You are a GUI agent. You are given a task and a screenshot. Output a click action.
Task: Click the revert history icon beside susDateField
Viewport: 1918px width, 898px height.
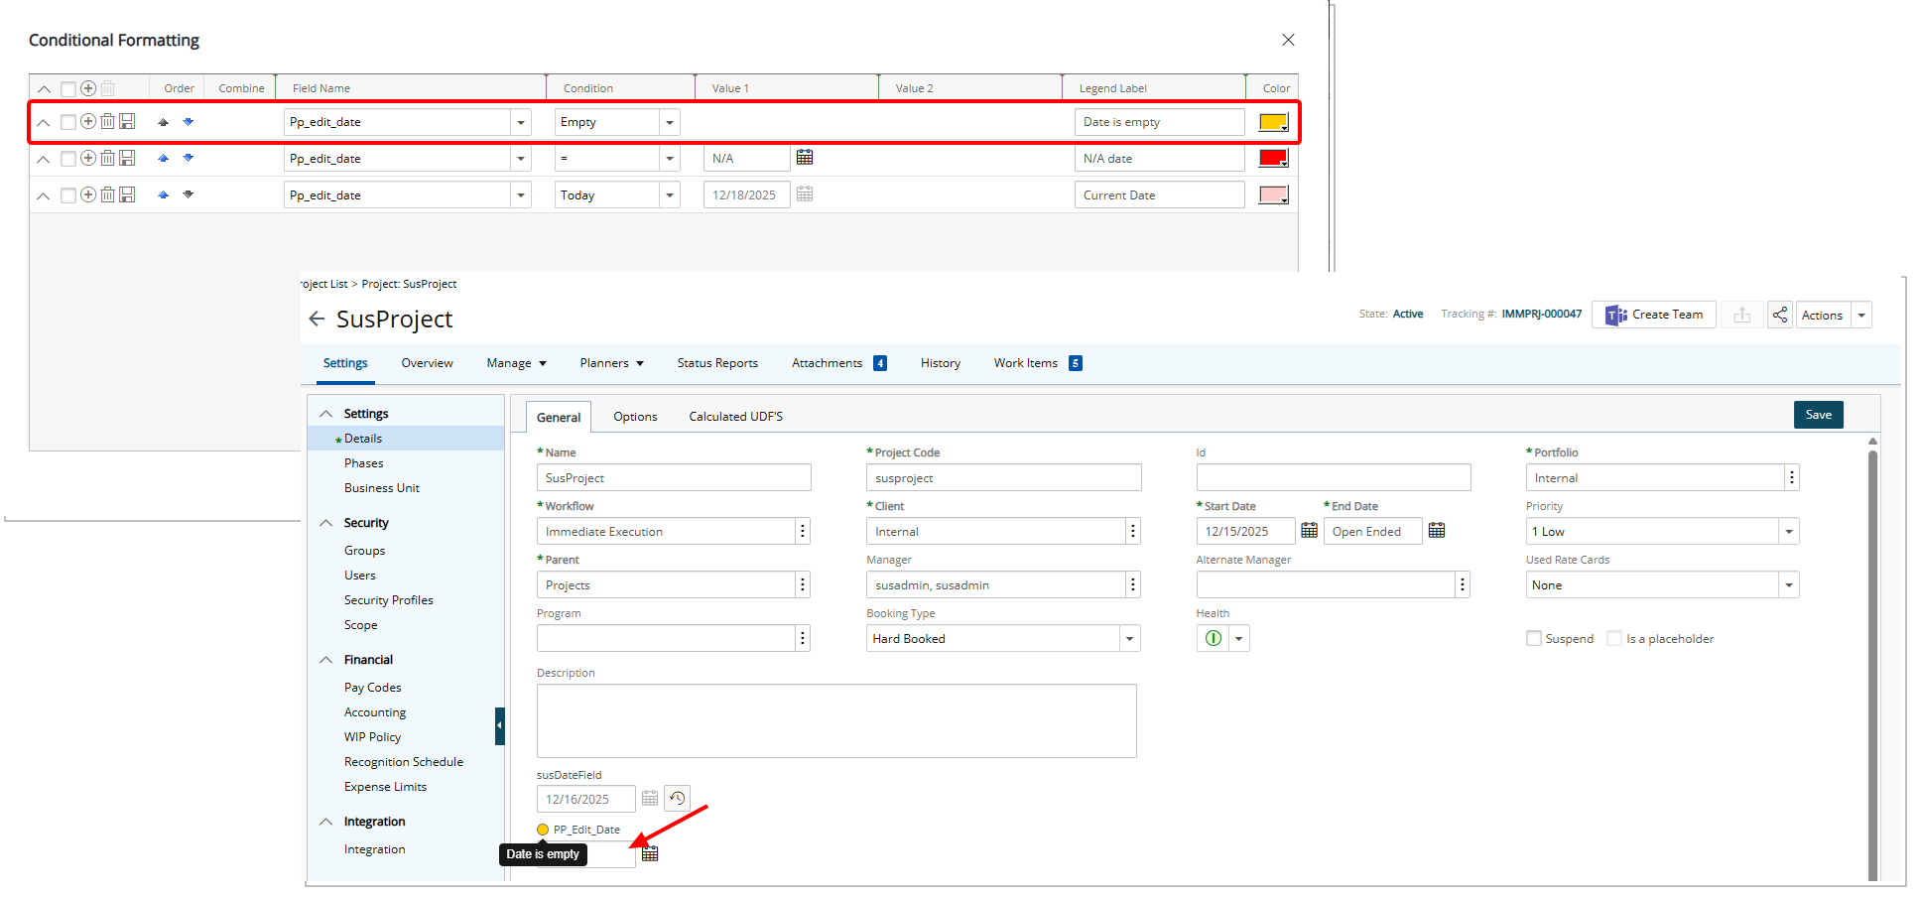[x=677, y=798]
